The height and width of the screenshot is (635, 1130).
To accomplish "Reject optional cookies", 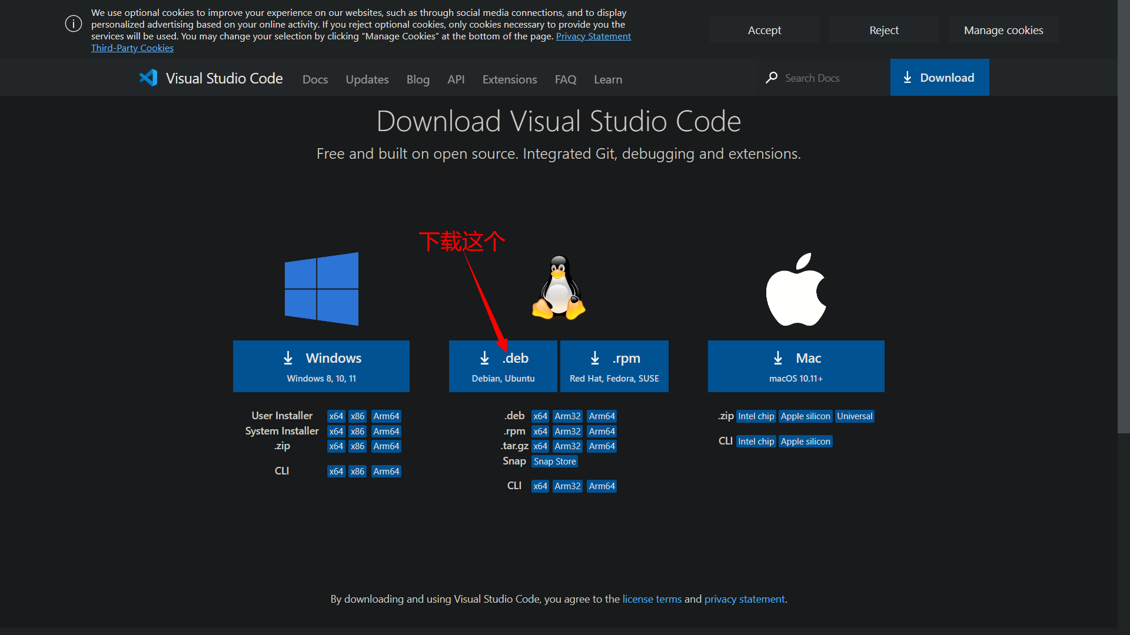I will (883, 29).
